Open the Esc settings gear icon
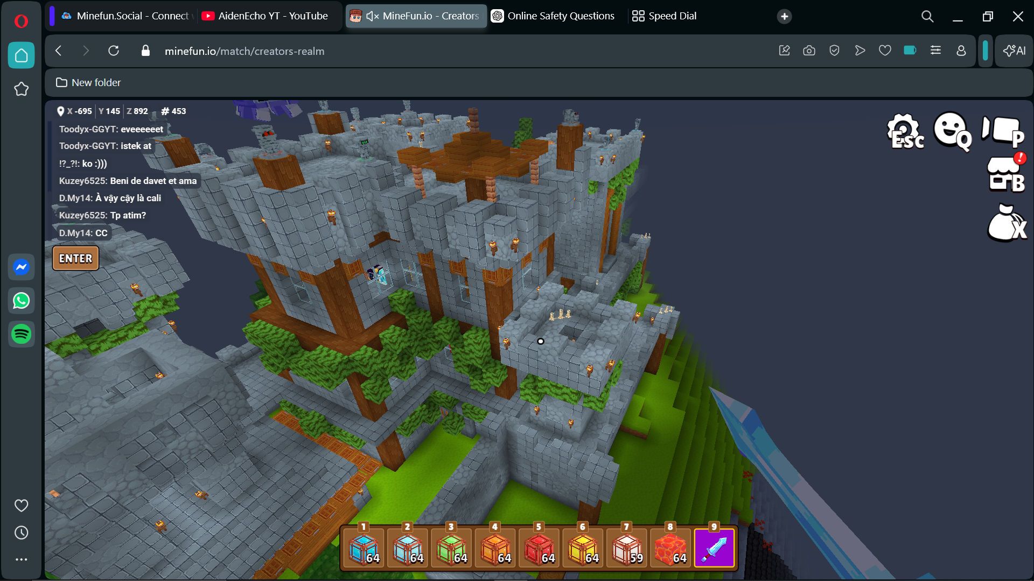Image resolution: width=1034 pixels, height=581 pixels. click(x=905, y=131)
